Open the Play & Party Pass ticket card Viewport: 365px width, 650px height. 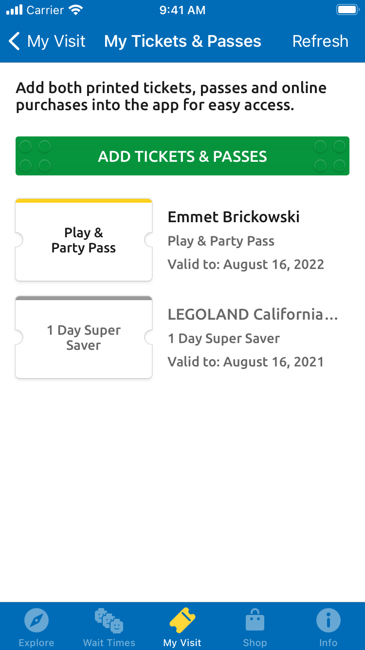(x=84, y=240)
